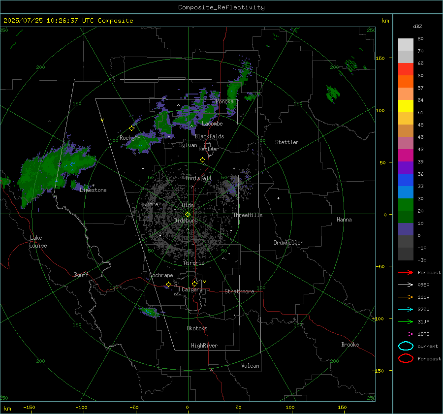
Task: Click the yellow diamond marker below Cochrane
Action: [169, 284]
